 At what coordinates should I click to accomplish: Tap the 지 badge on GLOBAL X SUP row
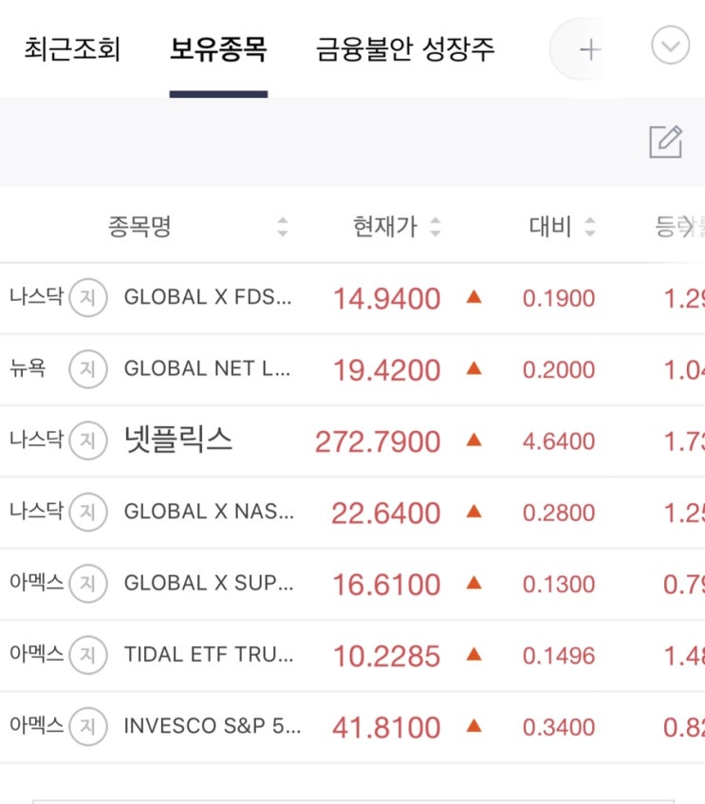[88, 583]
